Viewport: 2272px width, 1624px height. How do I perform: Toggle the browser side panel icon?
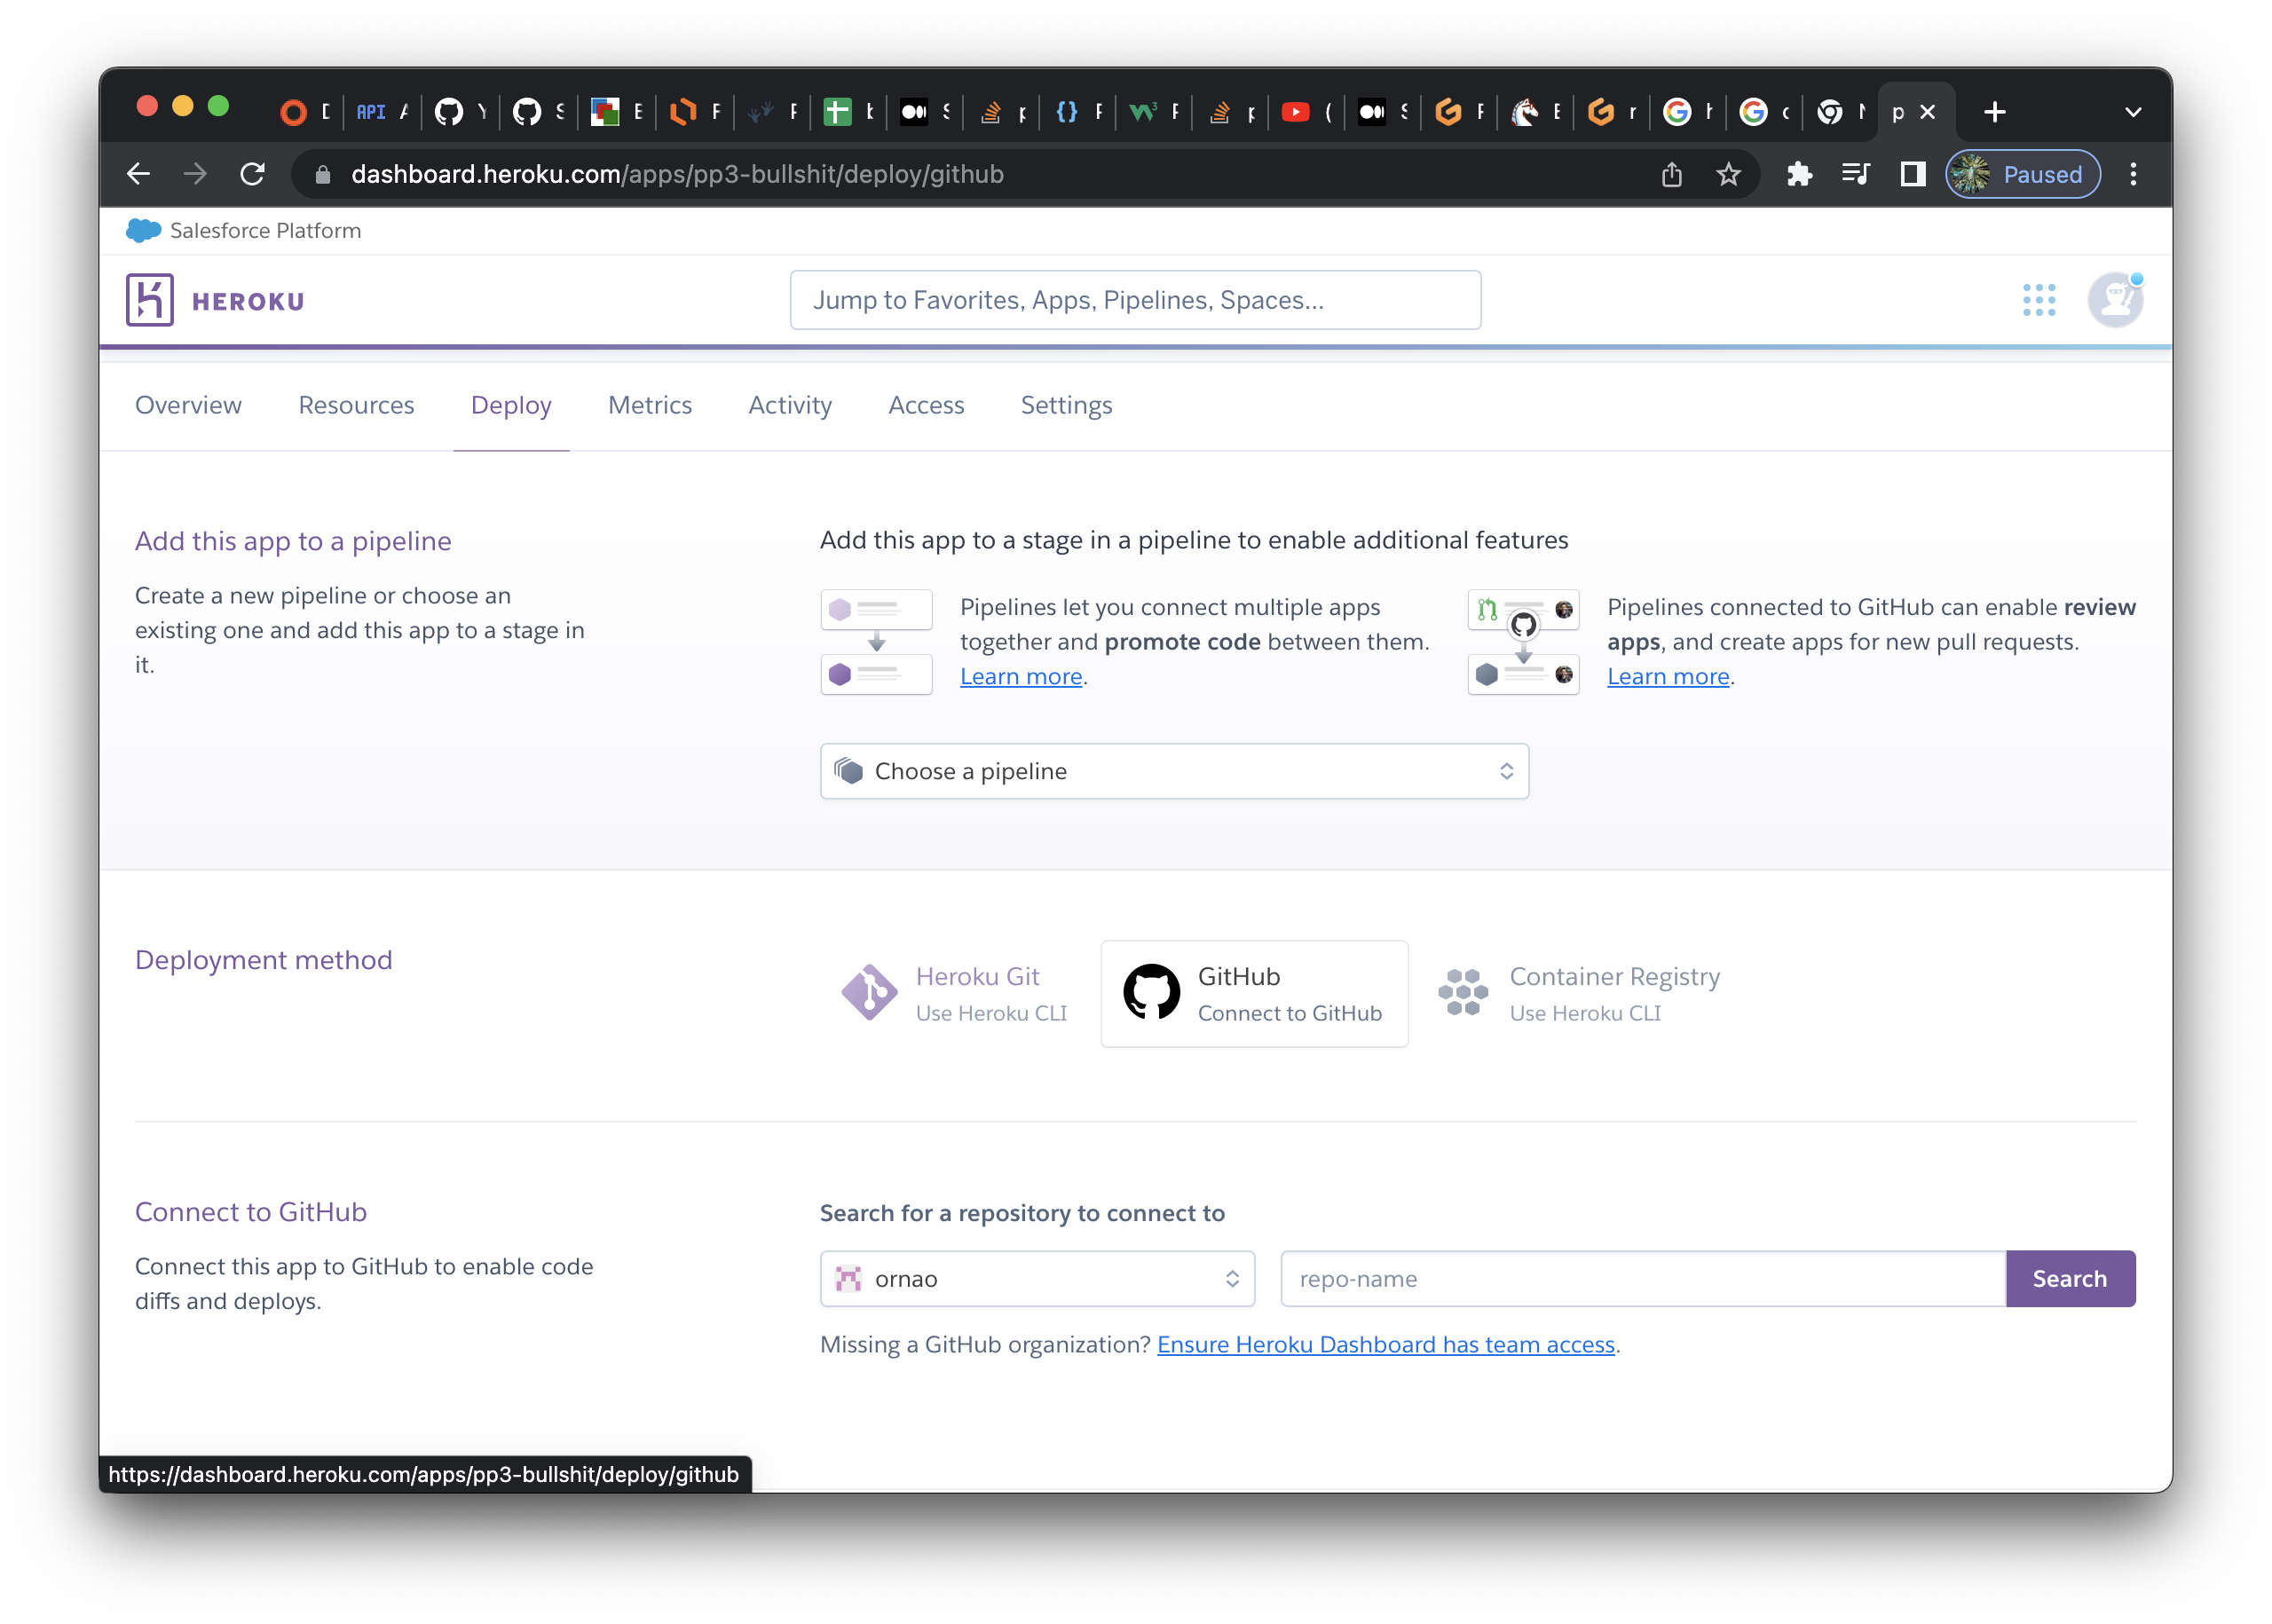pyautogui.click(x=1913, y=175)
